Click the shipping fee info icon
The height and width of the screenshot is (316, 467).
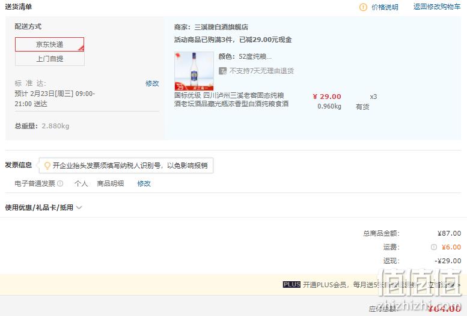pyautogui.click(x=434, y=247)
